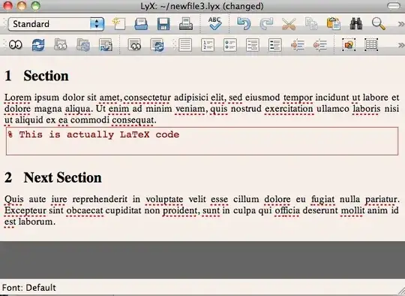Image resolution: width=405 pixels, height=296 pixels.
Task: Open Find and Replace via the binoculars icon
Action: [x=356, y=24]
